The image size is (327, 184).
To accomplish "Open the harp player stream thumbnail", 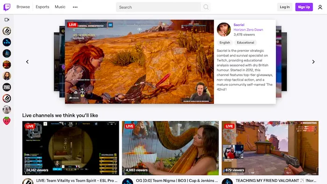I will click(171, 148).
